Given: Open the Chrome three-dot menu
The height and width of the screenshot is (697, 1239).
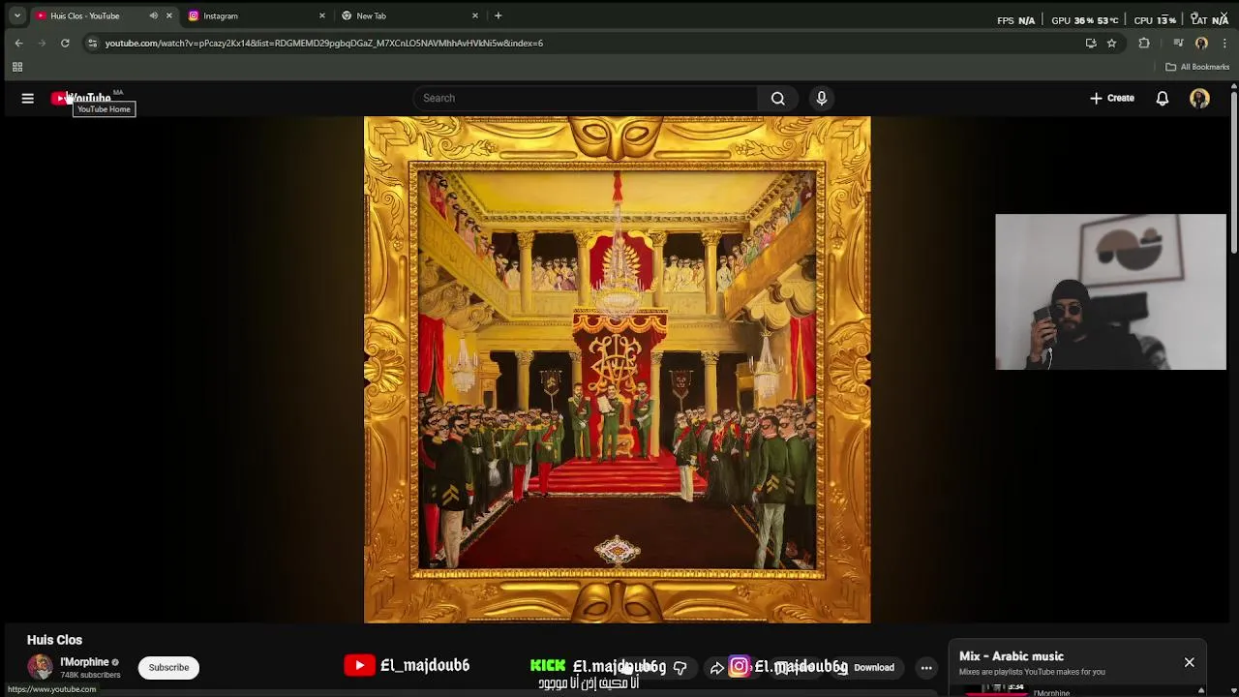Looking at the screenshot, I should (x=1224, y=43).
